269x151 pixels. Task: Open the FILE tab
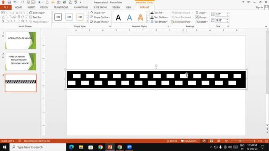click(5, 8)
